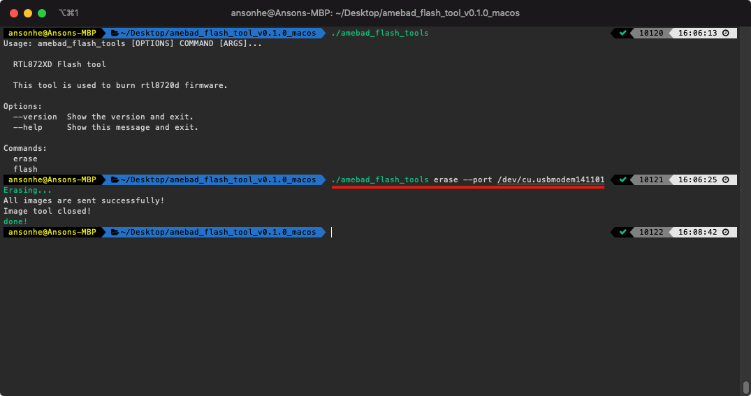Click the folder icon in the current prompt
Viewport: 751px width, 396px height.
pyautogui.click(x=115, y=233)
